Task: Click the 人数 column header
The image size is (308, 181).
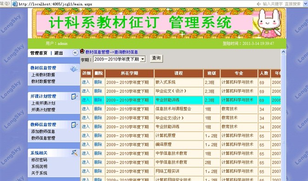Action: [x=264, y=74]
